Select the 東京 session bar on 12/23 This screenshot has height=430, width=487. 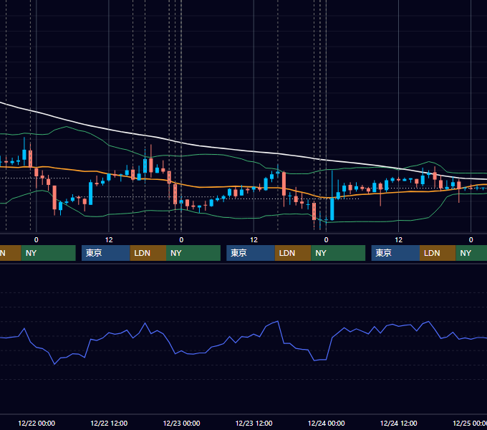click(x=251, y=253)
